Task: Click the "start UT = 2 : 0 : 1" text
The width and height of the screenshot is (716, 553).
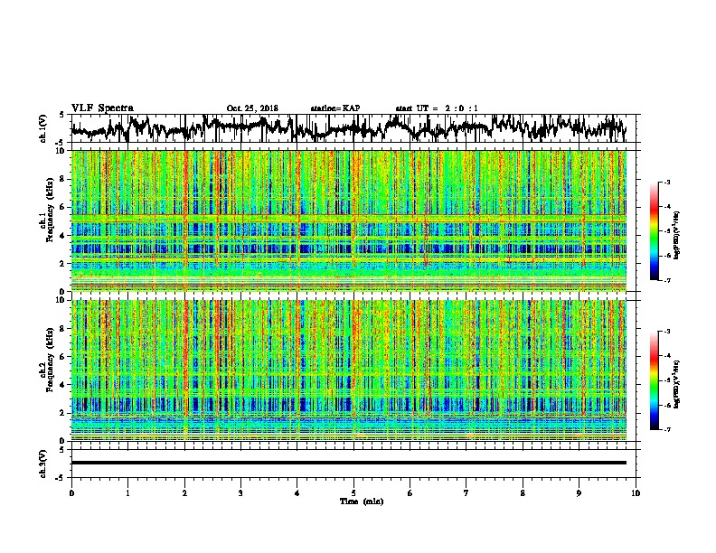Action: click(x=437, y=108)
